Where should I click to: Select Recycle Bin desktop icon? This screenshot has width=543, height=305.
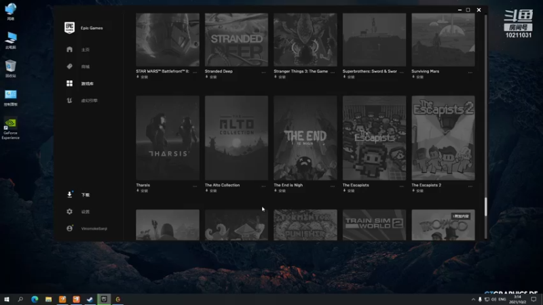11,68
